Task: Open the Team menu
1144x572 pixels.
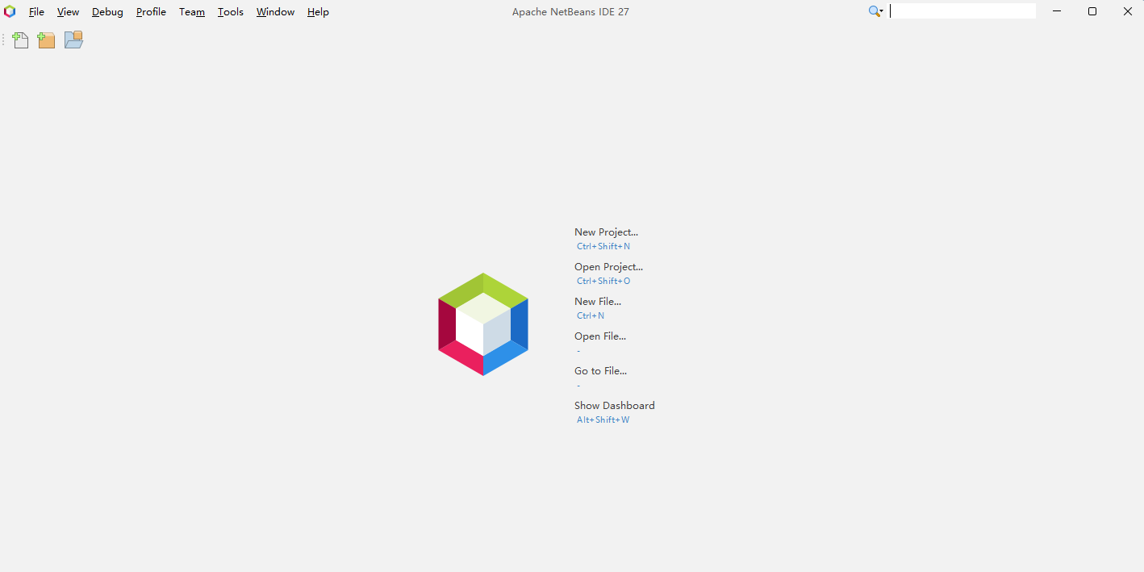Action: [191, 11]
